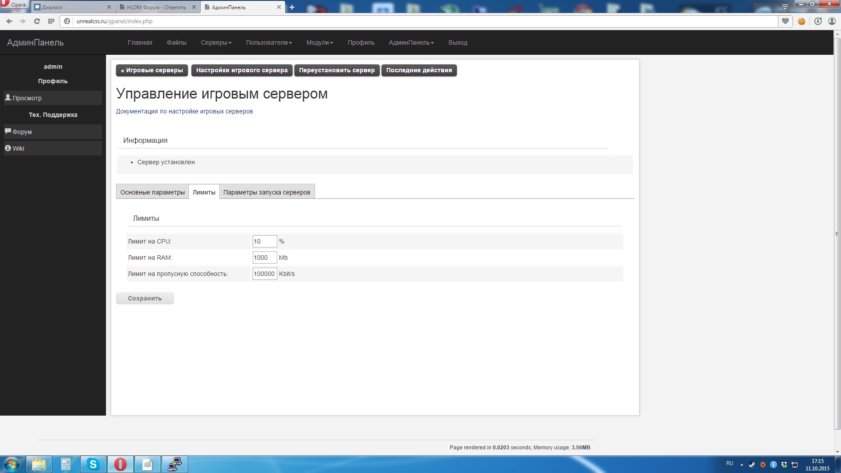Close the HLDM Форум browser tab

(x=194, y=7)
